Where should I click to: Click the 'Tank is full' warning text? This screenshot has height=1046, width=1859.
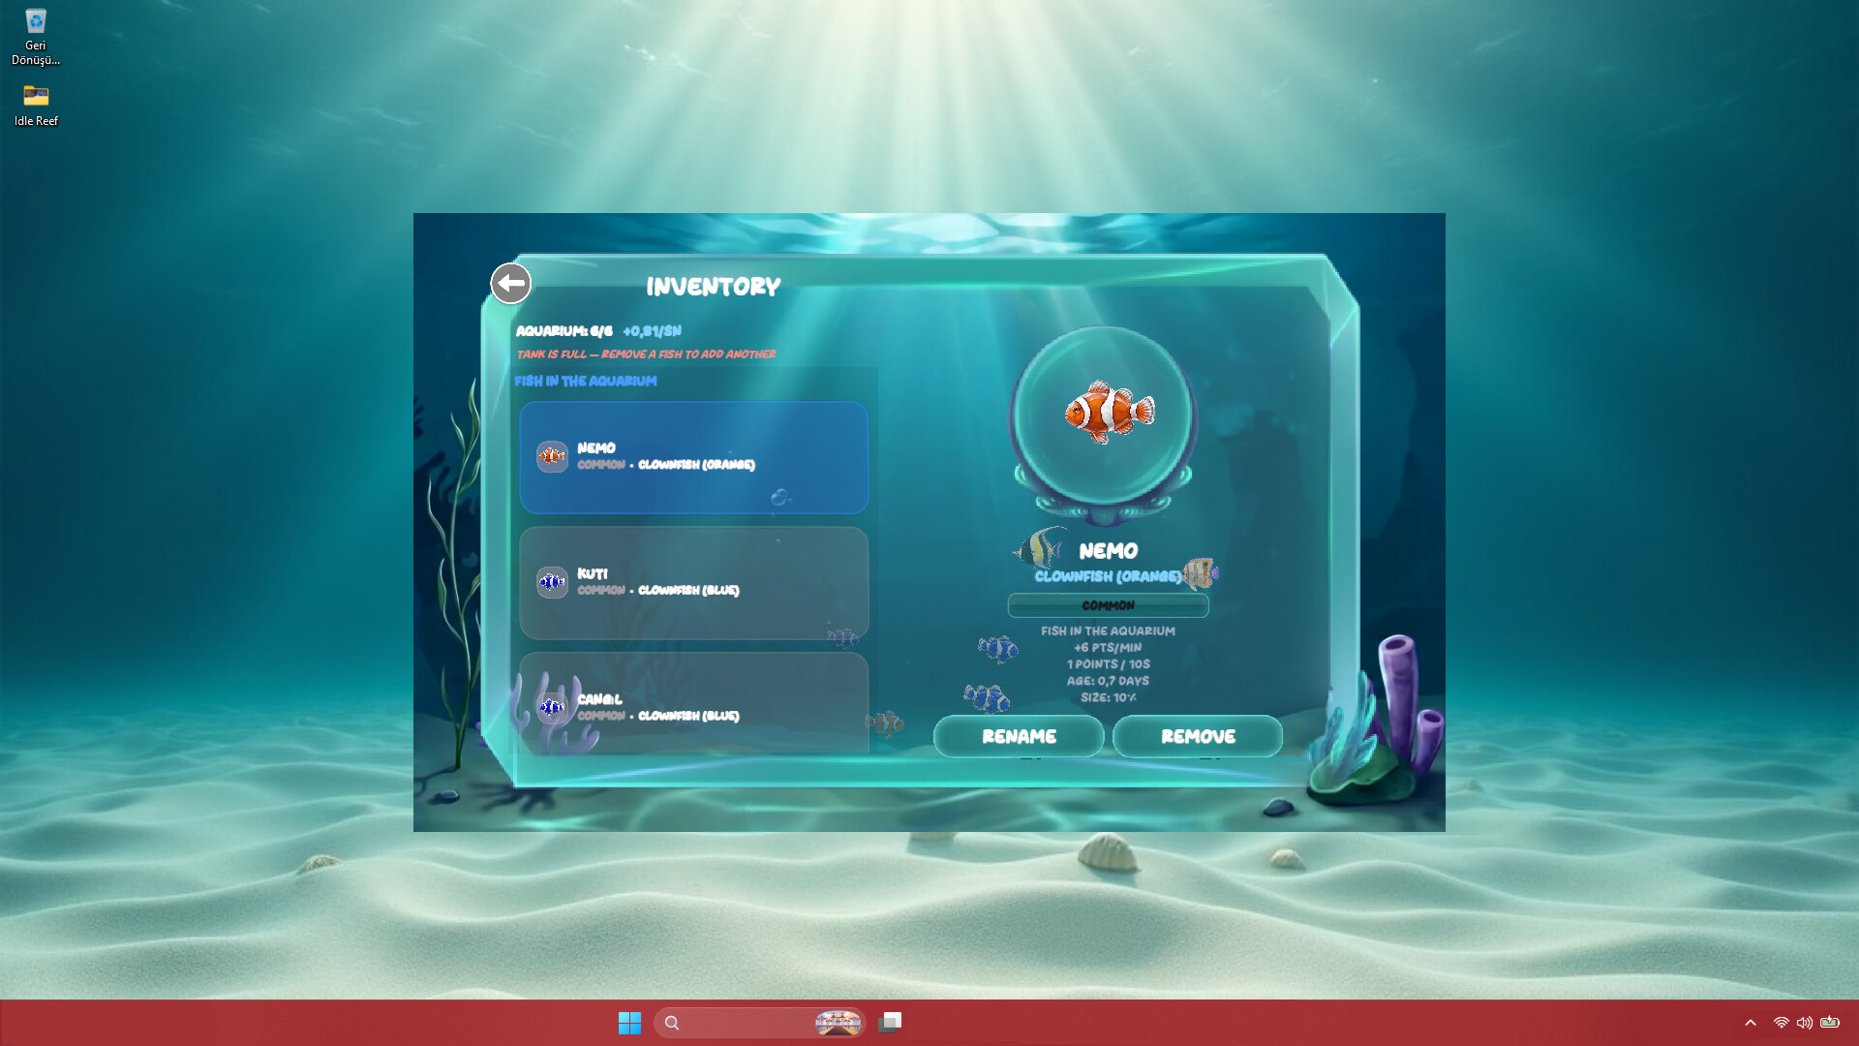coord(646,354)
